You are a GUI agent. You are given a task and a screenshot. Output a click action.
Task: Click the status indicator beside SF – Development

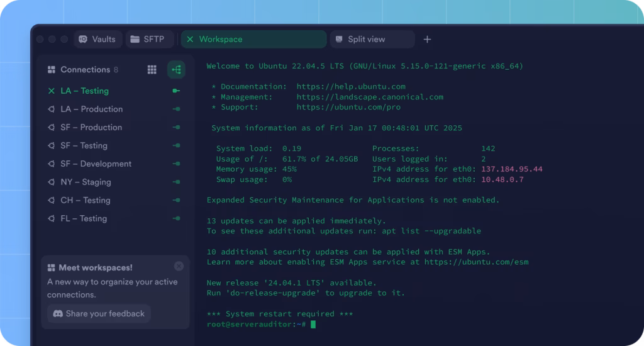[x=176, y=164]
